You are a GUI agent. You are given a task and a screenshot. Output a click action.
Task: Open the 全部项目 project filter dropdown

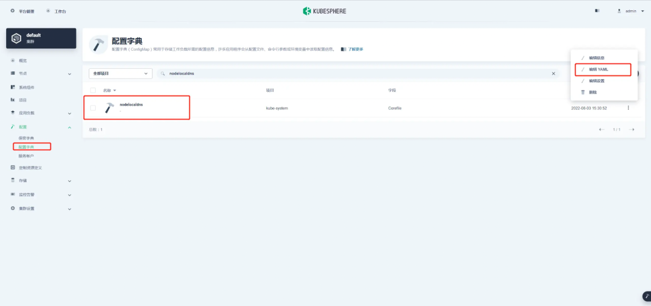(x=121, y=73)
